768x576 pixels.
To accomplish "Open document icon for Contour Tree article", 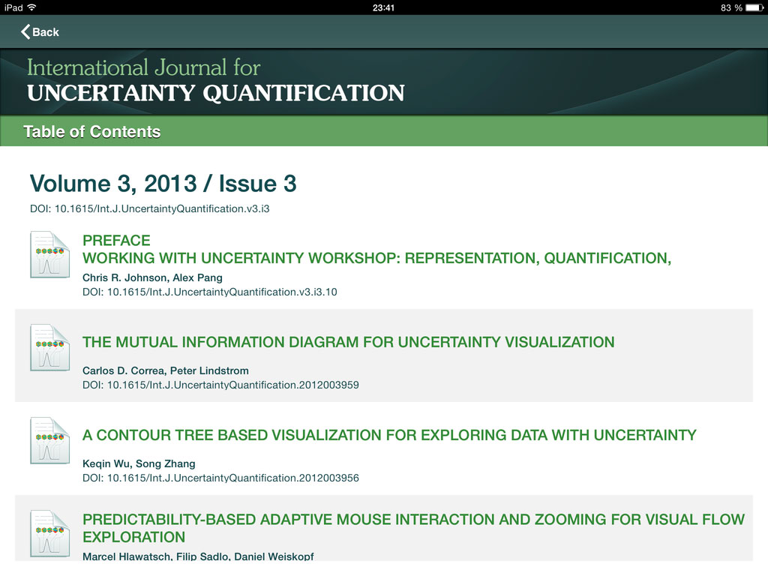I will coord(49,441).
